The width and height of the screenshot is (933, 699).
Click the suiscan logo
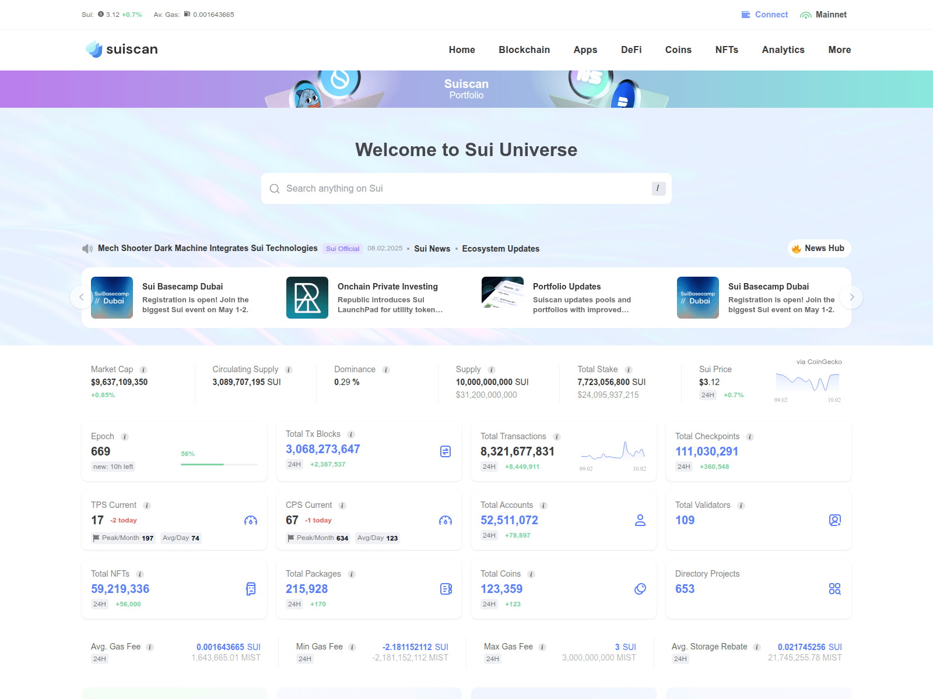[x=122, y=50]
